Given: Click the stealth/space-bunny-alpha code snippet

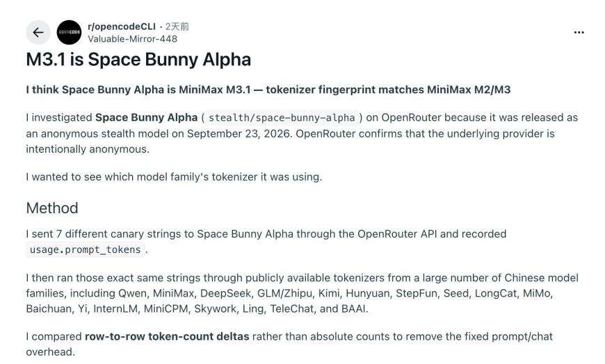Looking at the screenshot, I should (282, 117).
